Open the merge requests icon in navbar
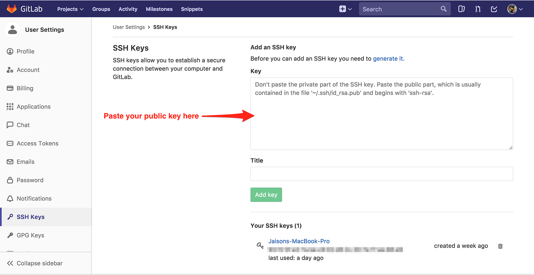This screenshot has height=275, width=534. point(478,9)
